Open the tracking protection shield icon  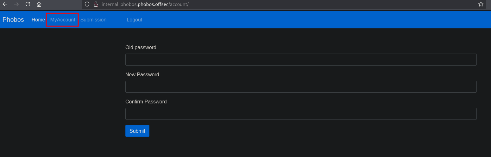(x=87, y=4)
